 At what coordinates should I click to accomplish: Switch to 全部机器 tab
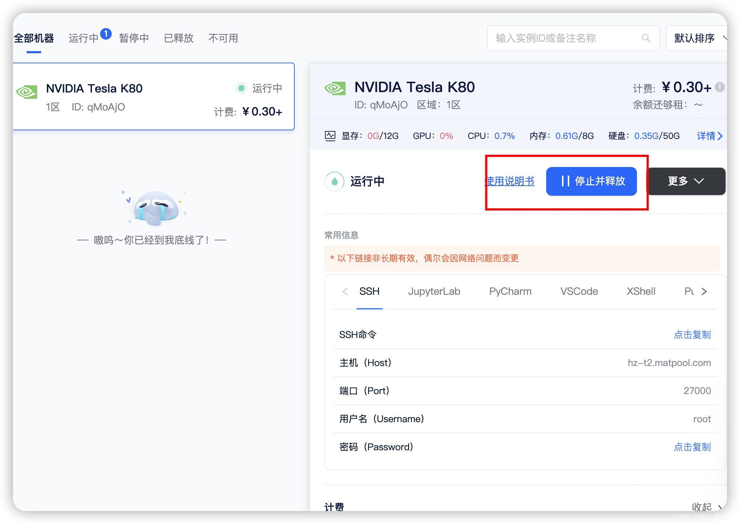(x=34, y=38)
